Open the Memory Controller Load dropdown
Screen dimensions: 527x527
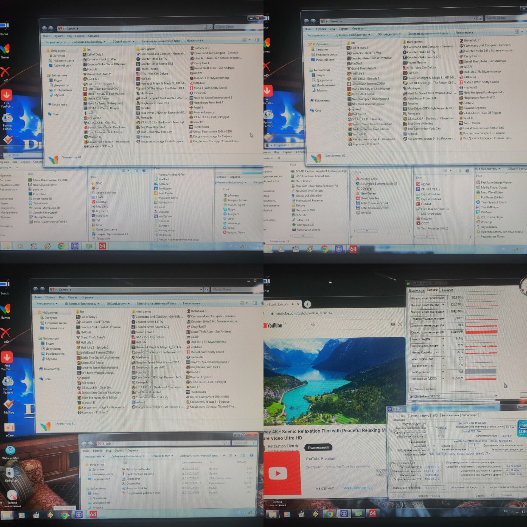443,352
